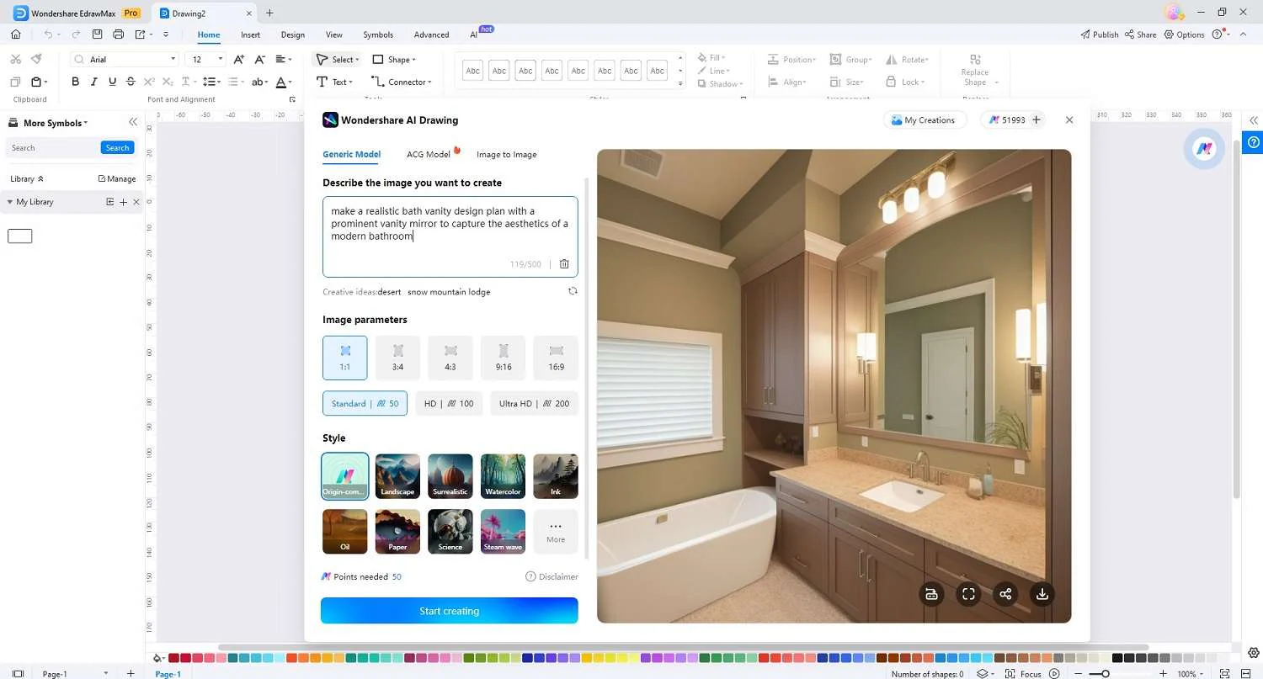
Task: Click the Cut scissors icon
Action: pos(15,59)
